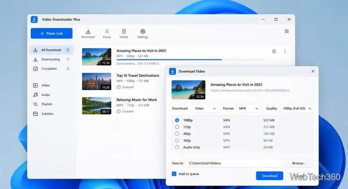Open Settings gear in toolbar

coord(143,34)
